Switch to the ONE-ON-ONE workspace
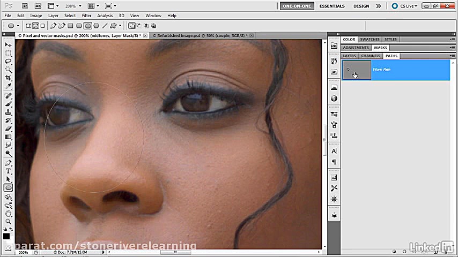Image resolution: width=458 pixels, height=257 pixels. (297, 6)
